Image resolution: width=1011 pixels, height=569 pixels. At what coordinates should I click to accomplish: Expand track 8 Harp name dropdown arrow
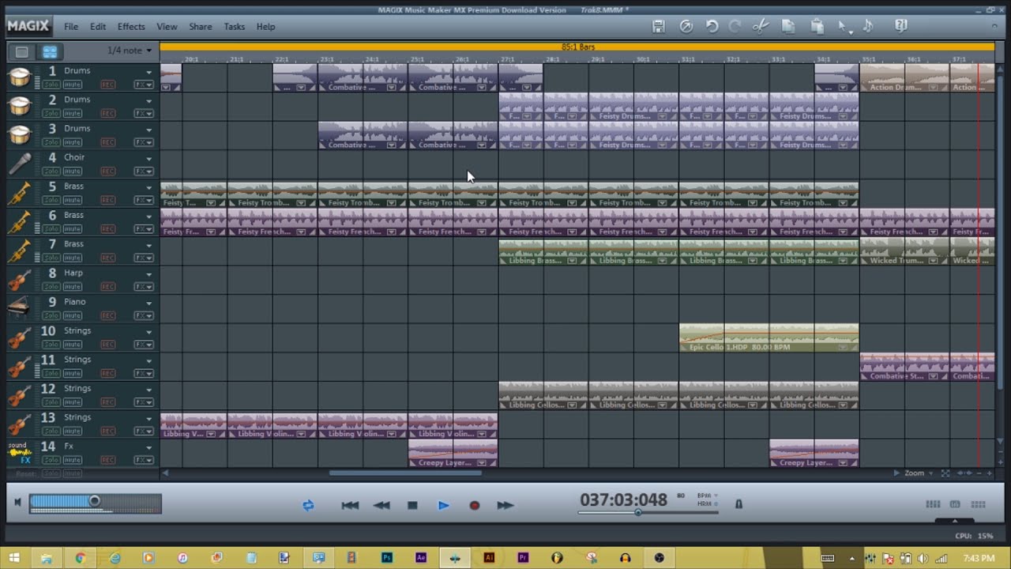(148, 275)
